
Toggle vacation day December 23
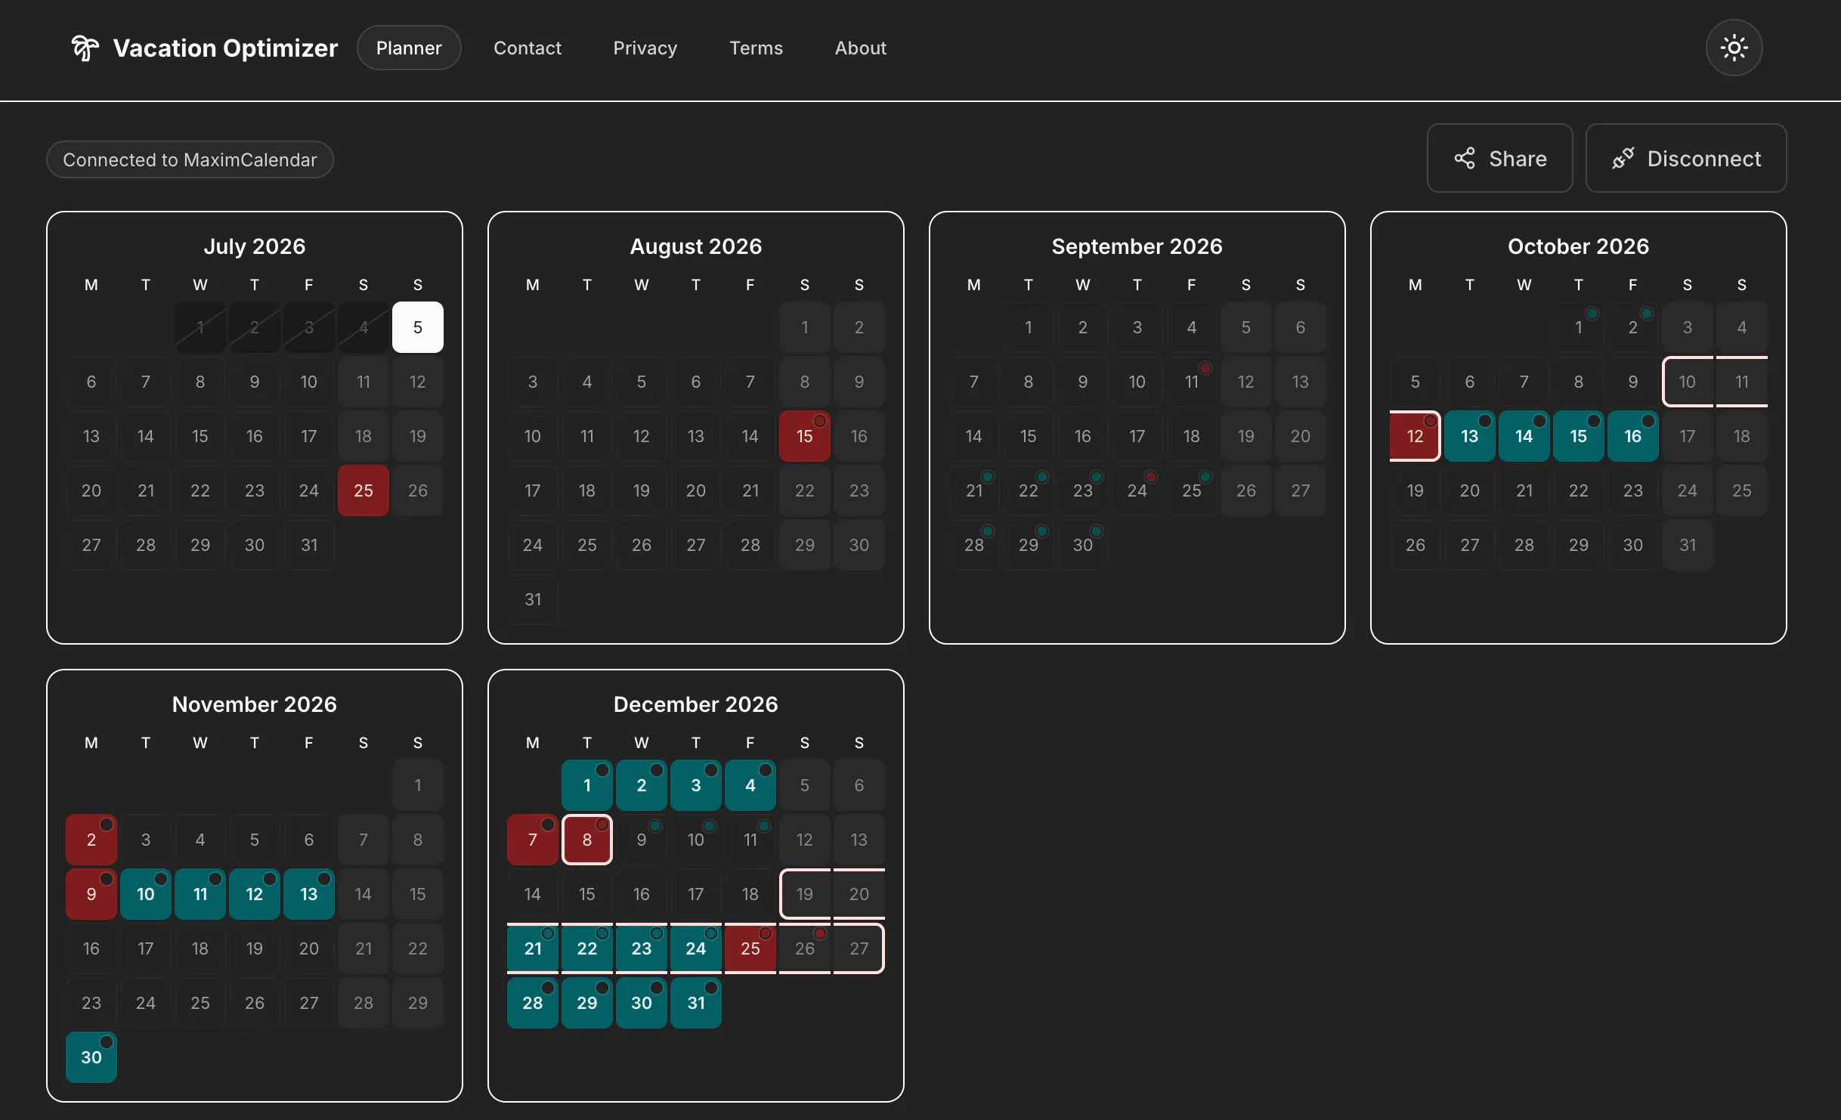[642, 948]
